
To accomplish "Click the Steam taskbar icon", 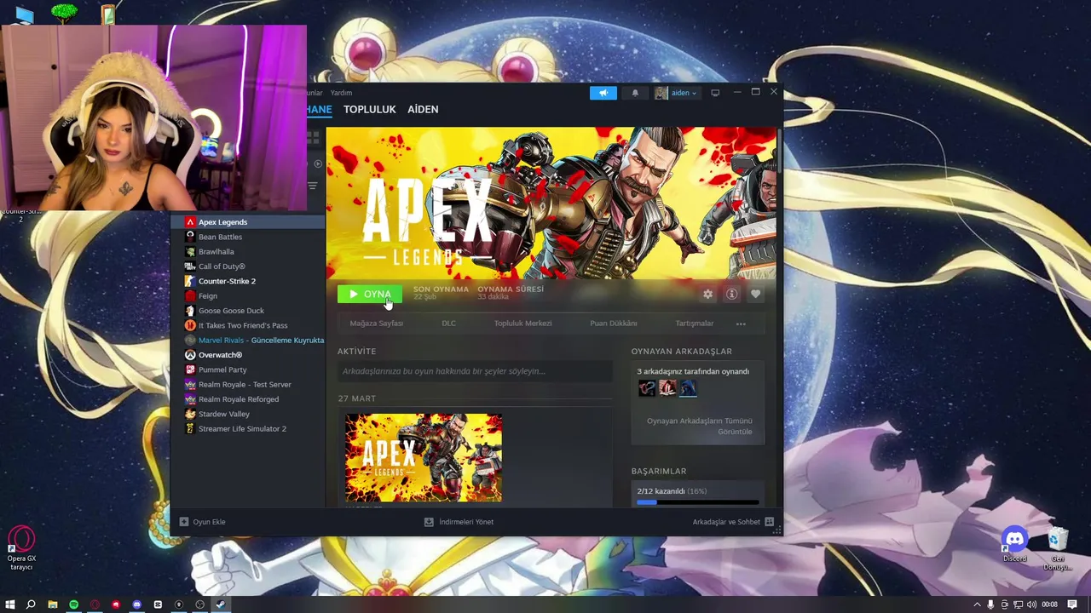I will click(221, 604).
